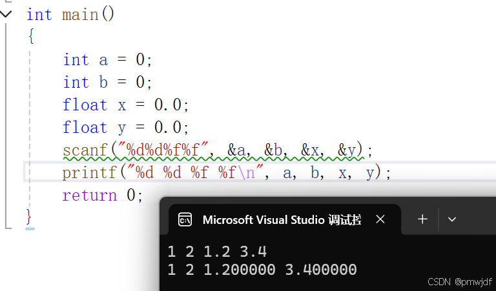The image size is (496, 291).
Task: Click the closing brace of main
Action: [x=29, y=217]
